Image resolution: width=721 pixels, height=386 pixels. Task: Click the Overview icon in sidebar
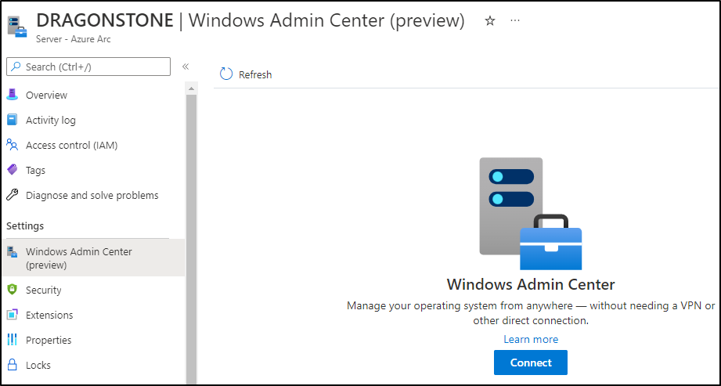pyautogui.click(x=13, y=95)
